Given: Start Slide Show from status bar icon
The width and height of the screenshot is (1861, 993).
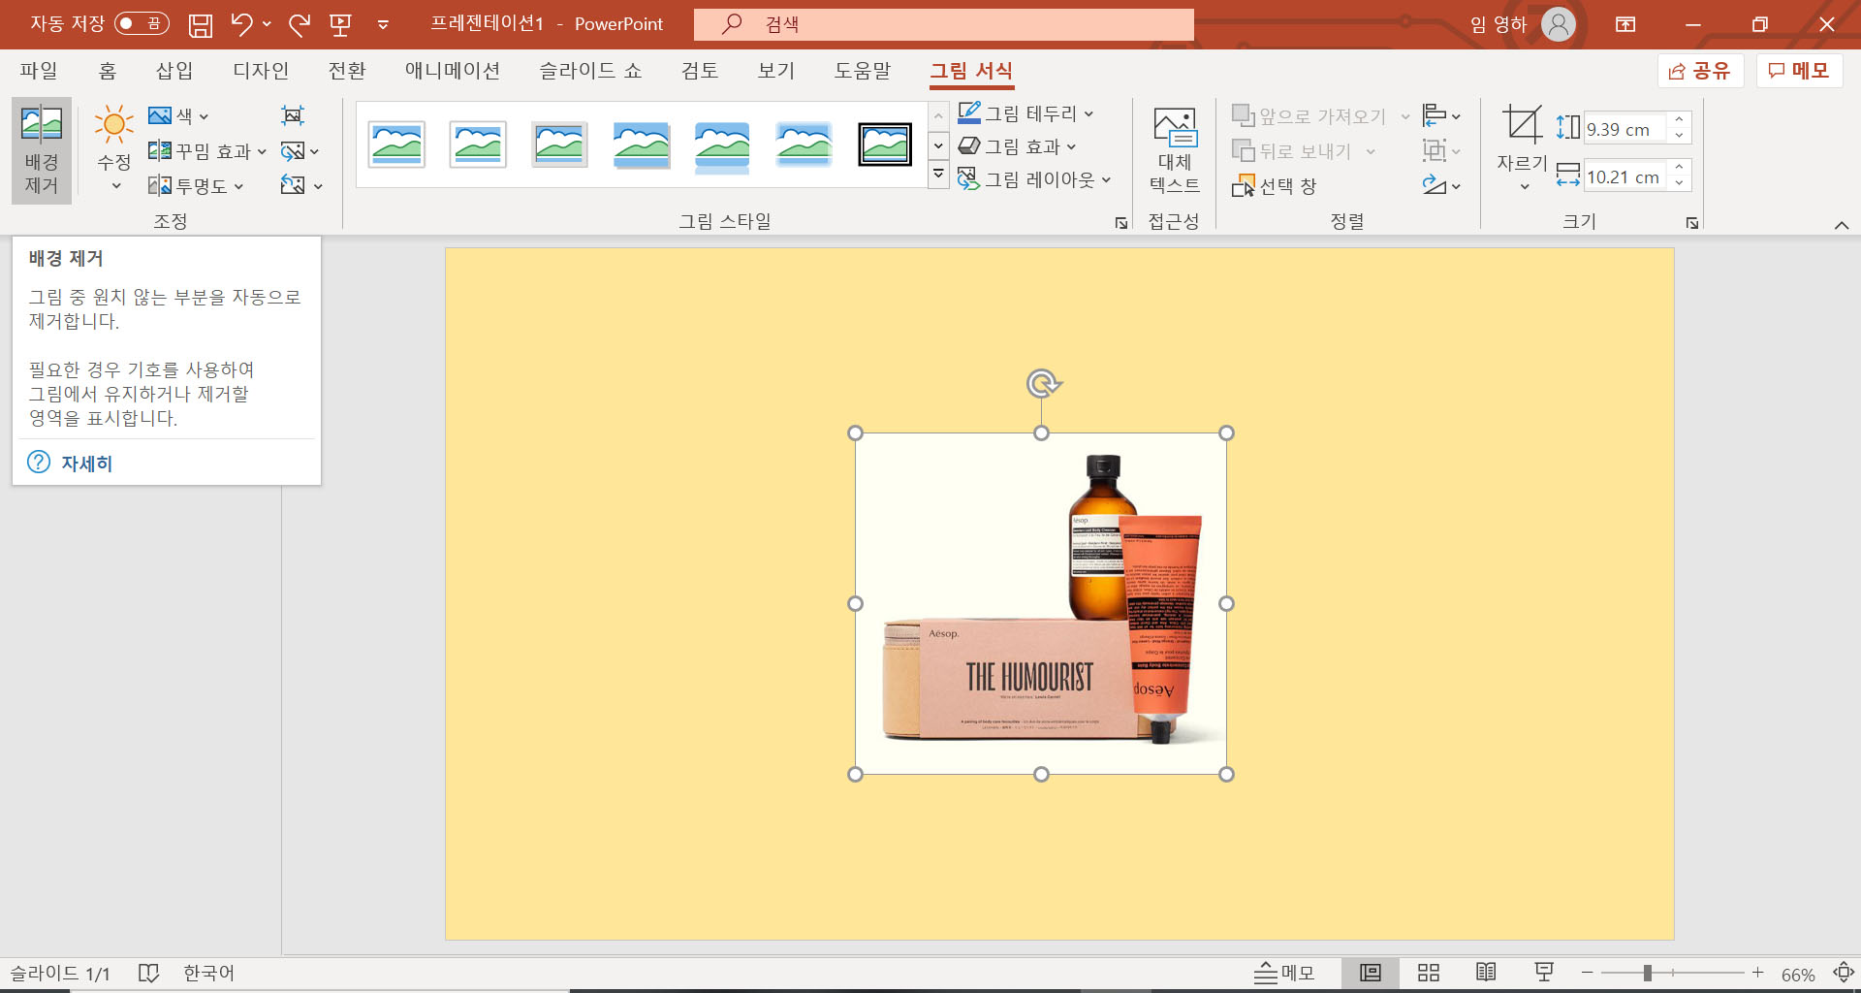Looking at the screenshot, I should click(x=1544, y=973).
